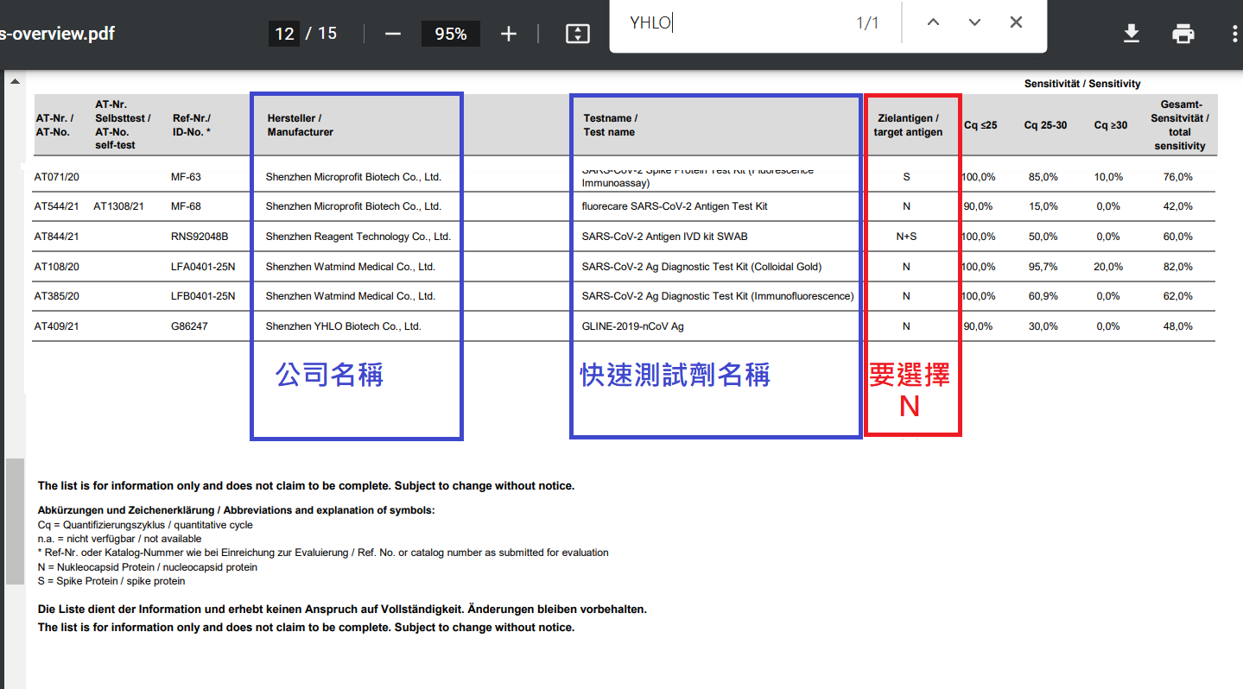Click the 'MF-63' reference number
The image size is (1243, 689).
click(x=186, y=177)
